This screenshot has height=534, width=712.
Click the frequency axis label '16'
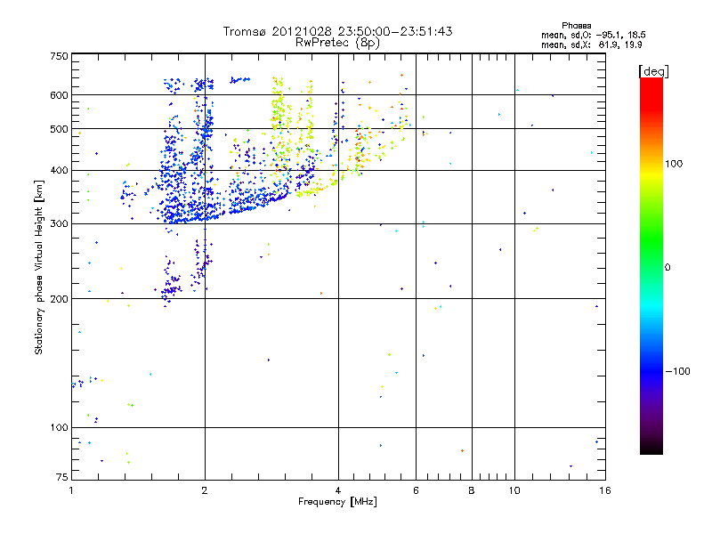[x=605, y=490]
